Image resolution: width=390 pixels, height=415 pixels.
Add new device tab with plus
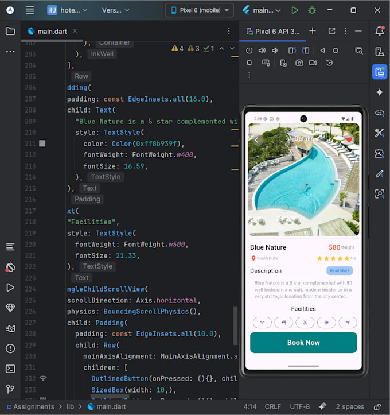(x=312, y=31)
